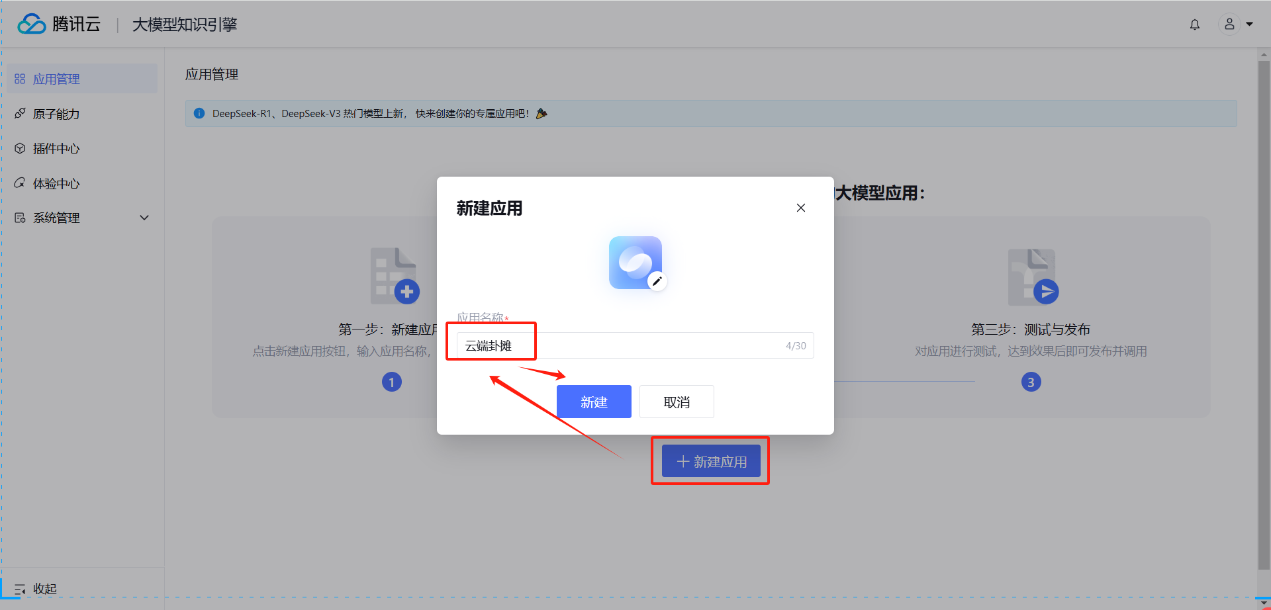The width and height of the screenshot is (1271, 610).
Task: Edit the application avatar pencil icon
Action: (x=657, y=281)
